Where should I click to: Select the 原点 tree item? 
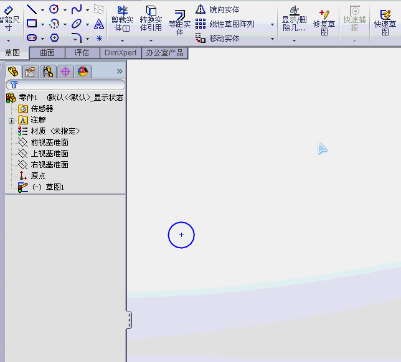click(x=32, y=176)
